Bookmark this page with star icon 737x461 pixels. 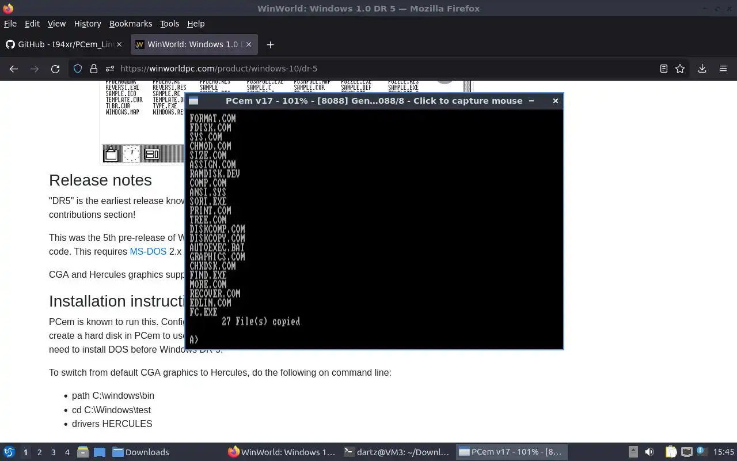click(680, 69)
